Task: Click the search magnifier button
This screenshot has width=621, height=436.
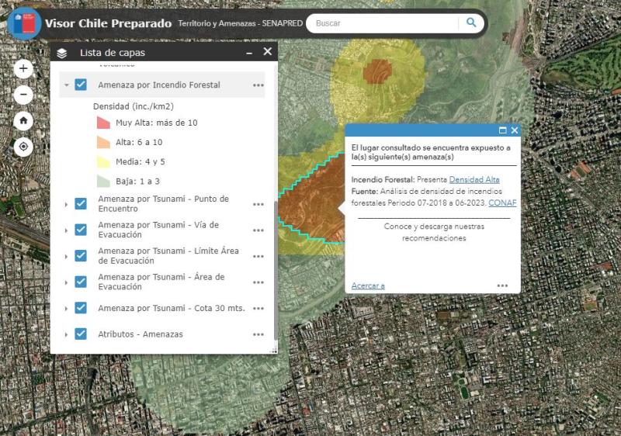Action: click(470, 23)
